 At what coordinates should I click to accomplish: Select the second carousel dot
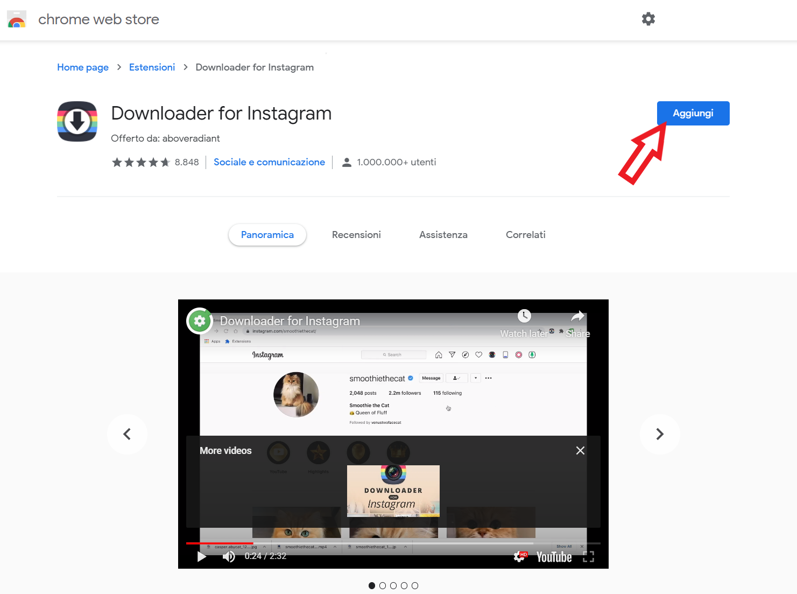(x=383, y=586)
